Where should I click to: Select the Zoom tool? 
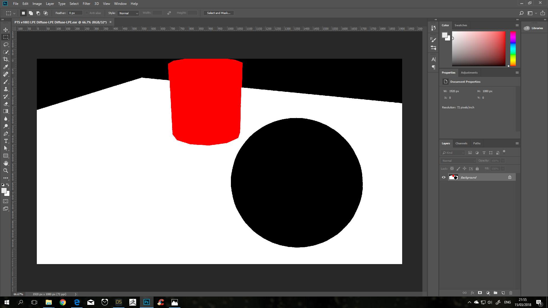[6, 171]
